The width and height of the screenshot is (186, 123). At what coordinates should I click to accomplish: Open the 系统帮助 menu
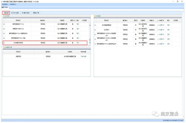tap(13, 4)
